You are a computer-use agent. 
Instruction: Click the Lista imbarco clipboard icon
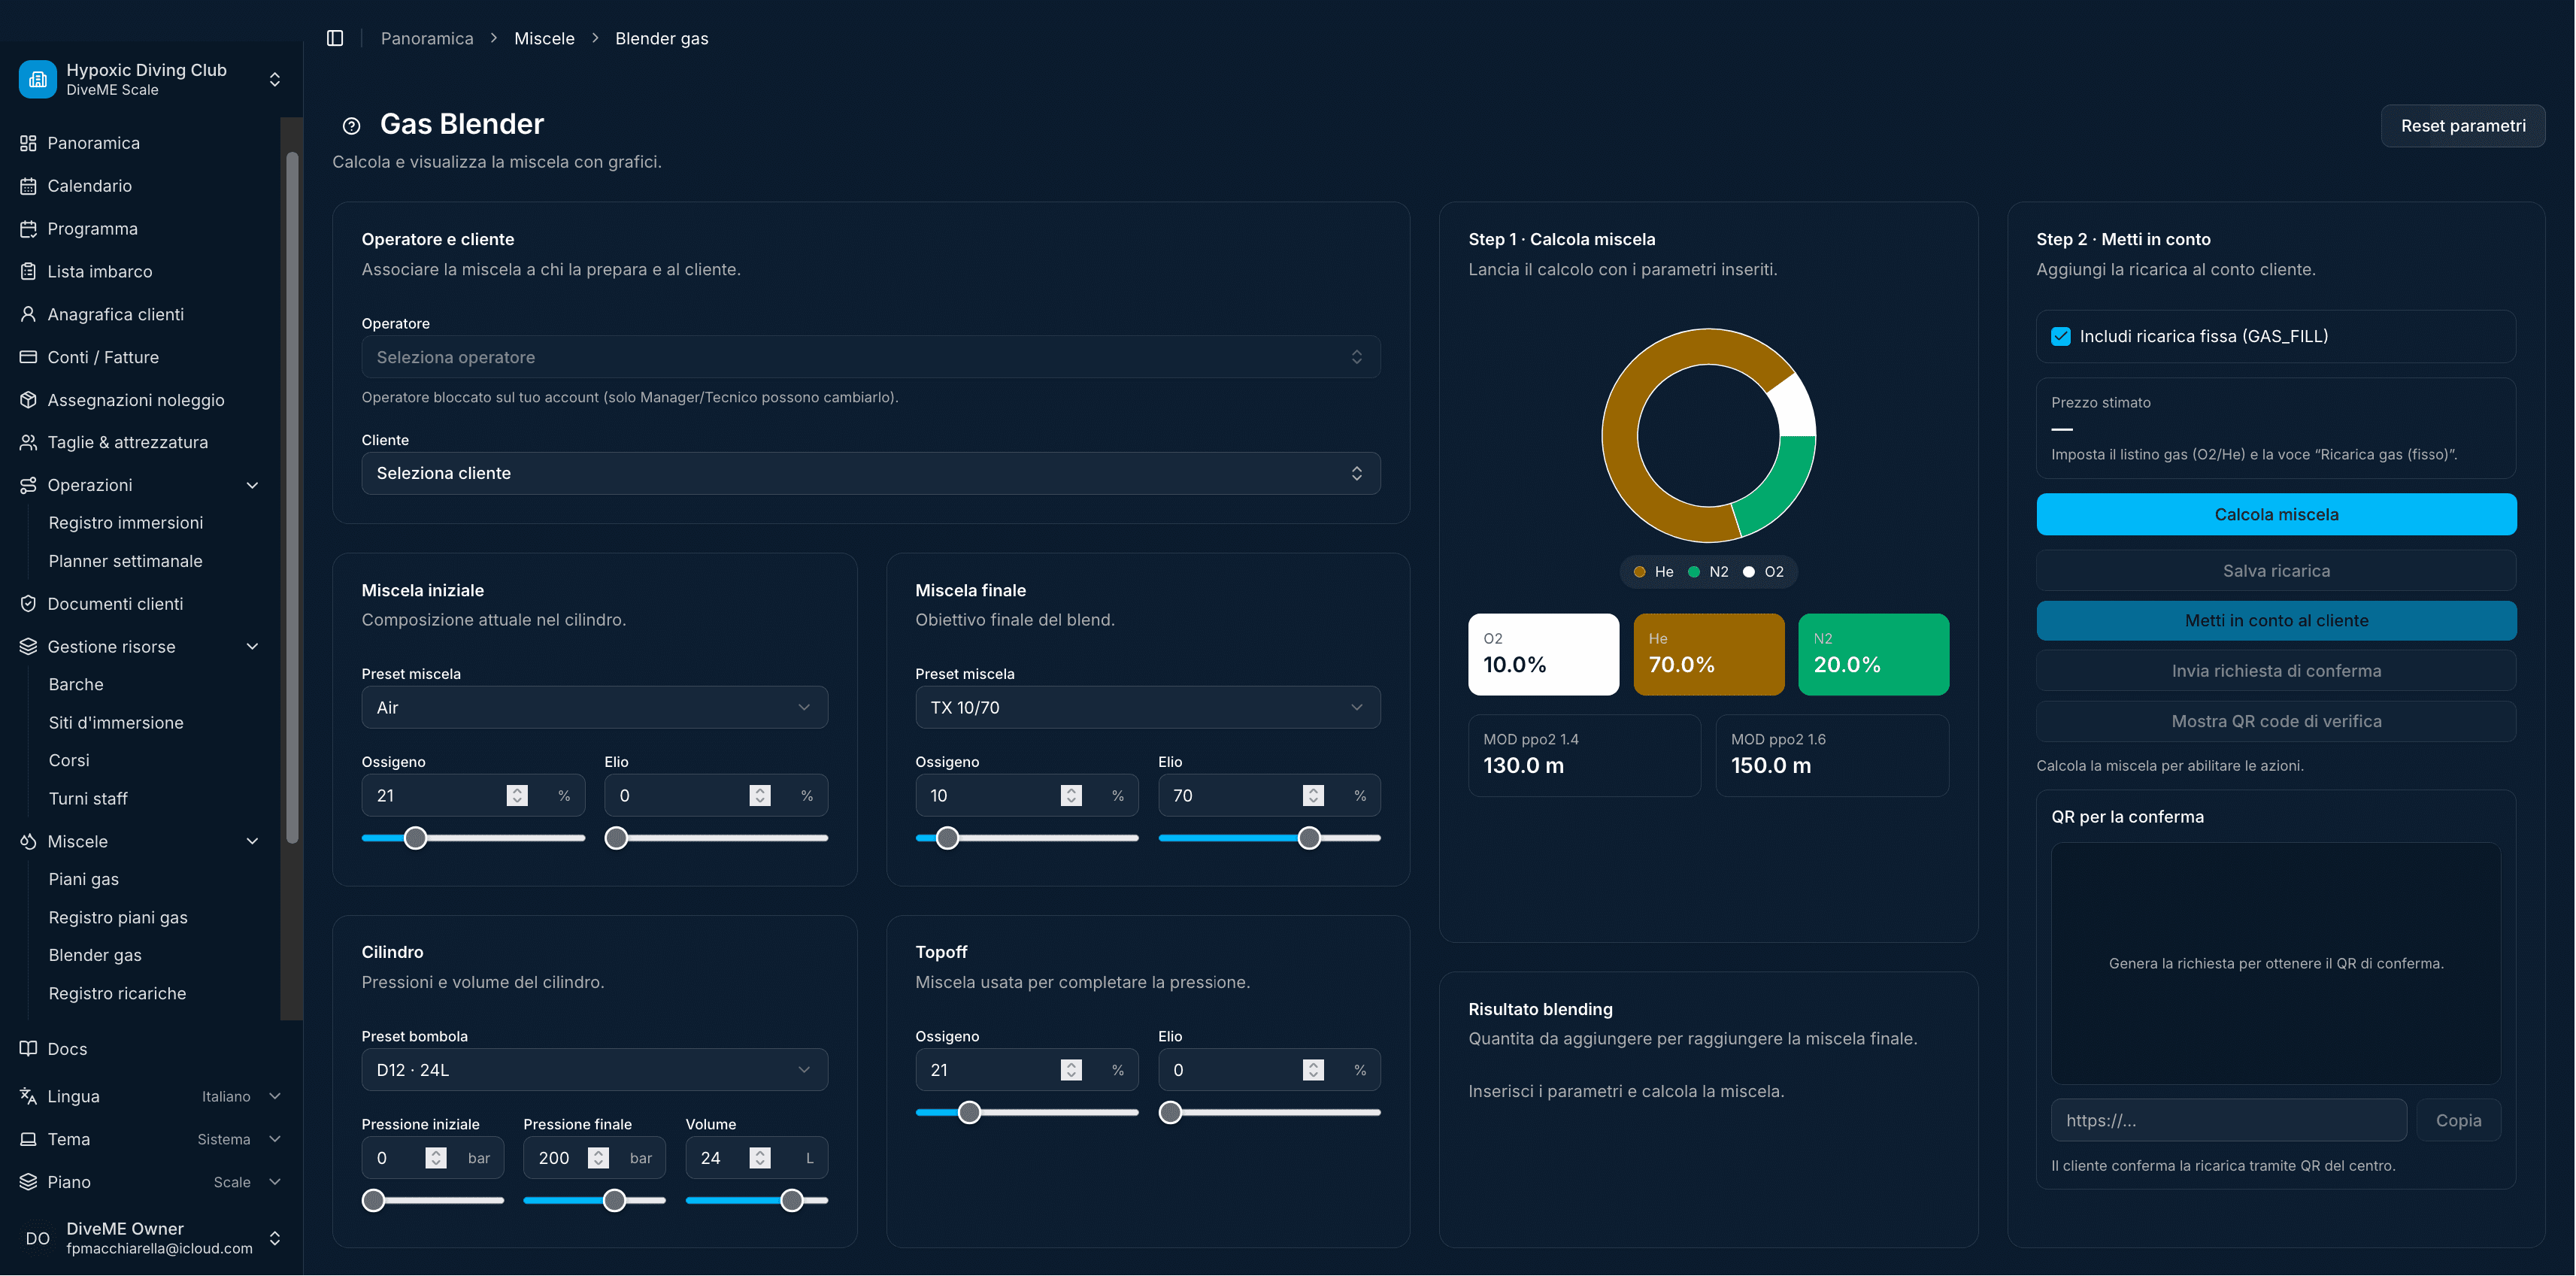(x=28, y=271)
